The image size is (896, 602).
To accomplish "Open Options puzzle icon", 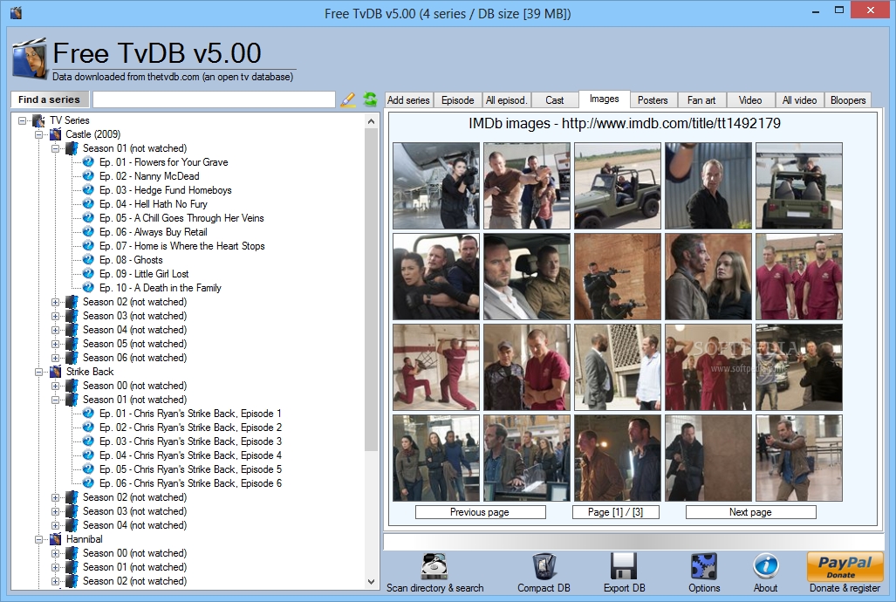I will tap(703, 566).
